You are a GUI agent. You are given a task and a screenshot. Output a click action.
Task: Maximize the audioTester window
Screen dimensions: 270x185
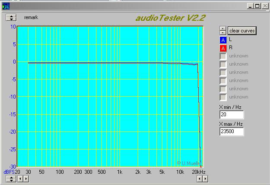point(257,6)
